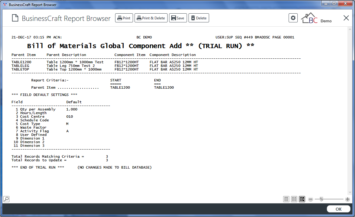Click the START value TABLE1200 under Report Criteria
This screenshot has width=355, height=217.
[120, 87]
